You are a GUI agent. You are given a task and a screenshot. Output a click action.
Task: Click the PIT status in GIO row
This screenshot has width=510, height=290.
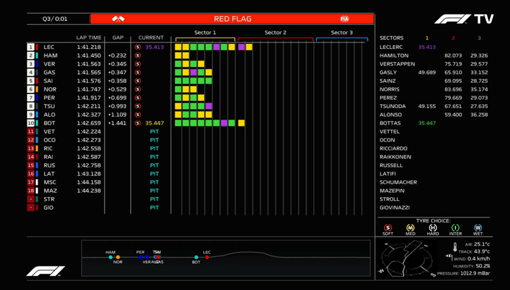click(x=154, y=207)
